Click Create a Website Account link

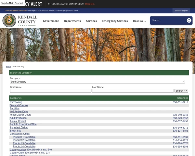[x=16, y=10]
